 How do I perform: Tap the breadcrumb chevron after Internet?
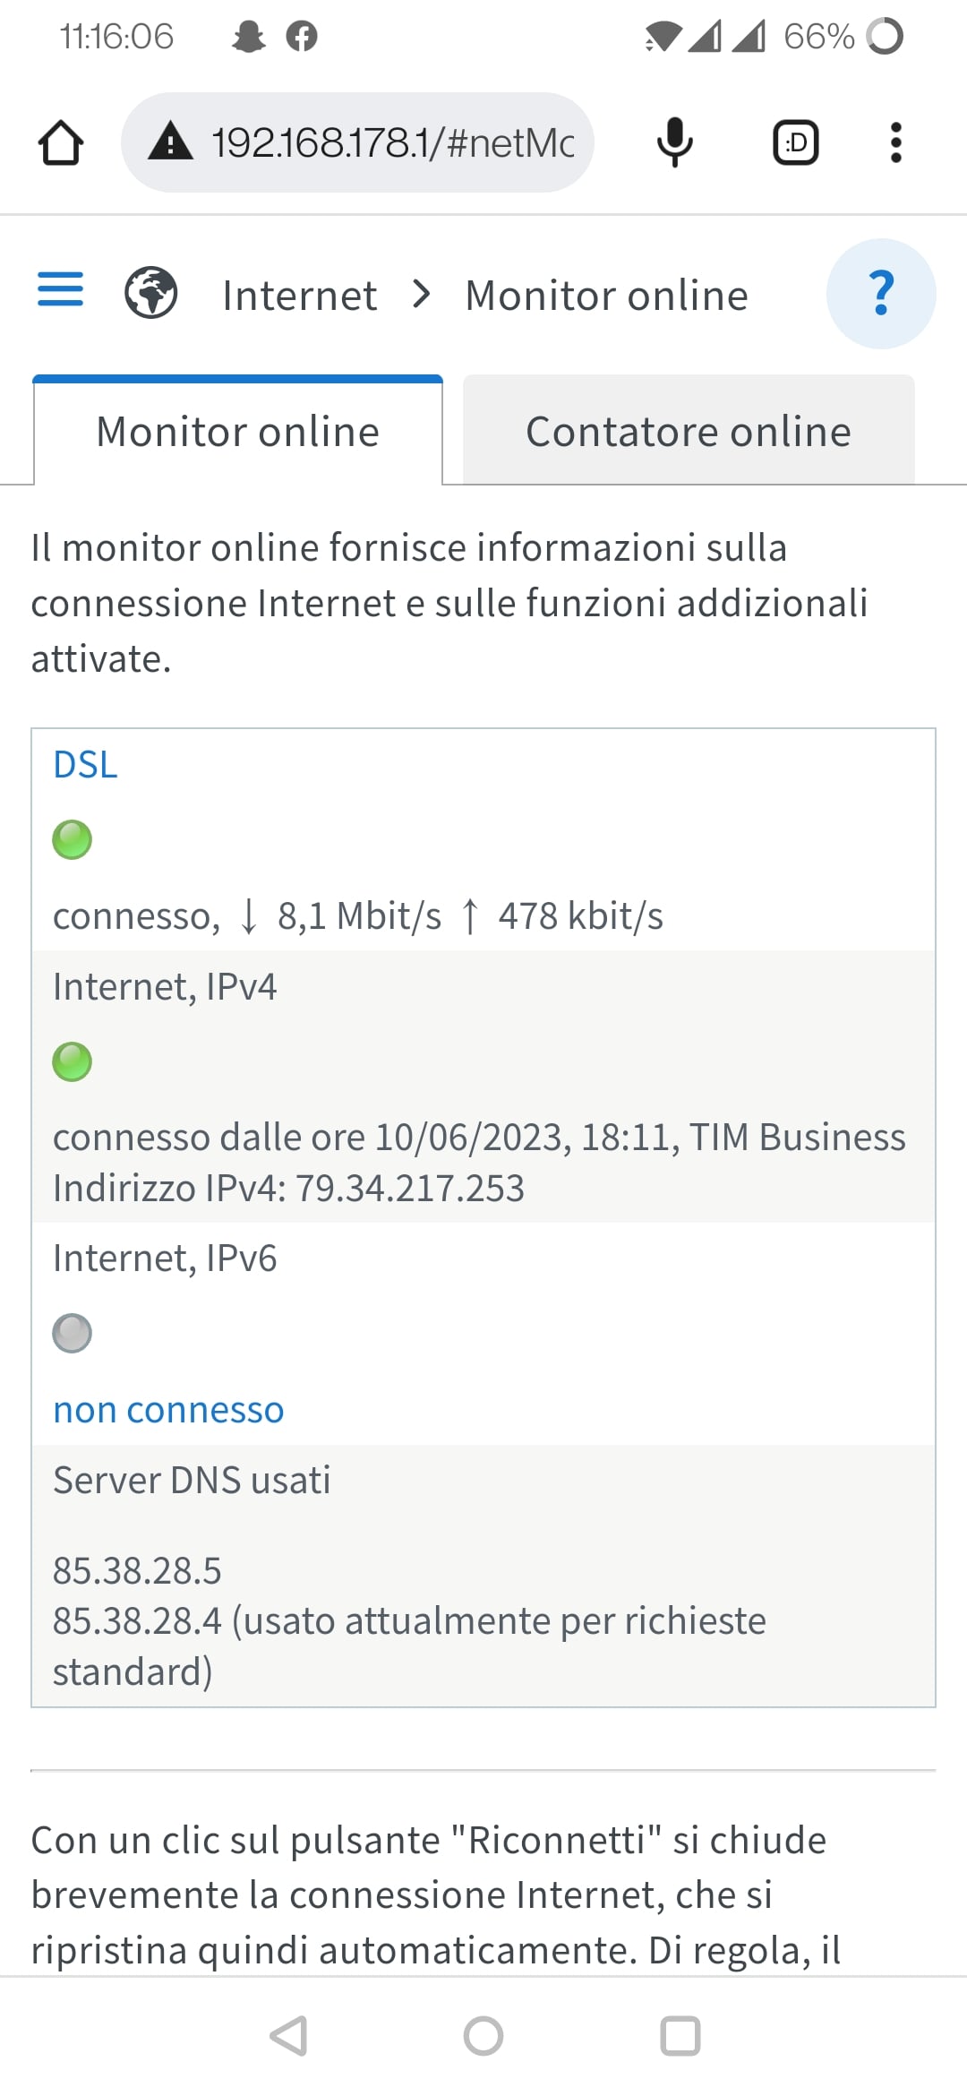421,294
